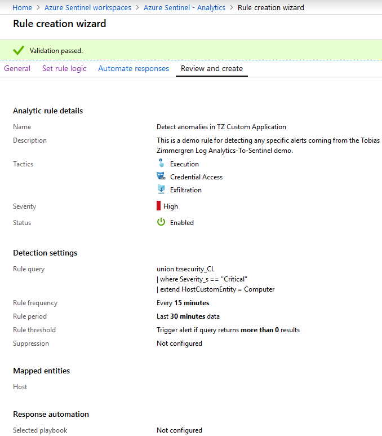Go to the Automate responses tab
382x436 pixels.
click(x=134, y=69)
